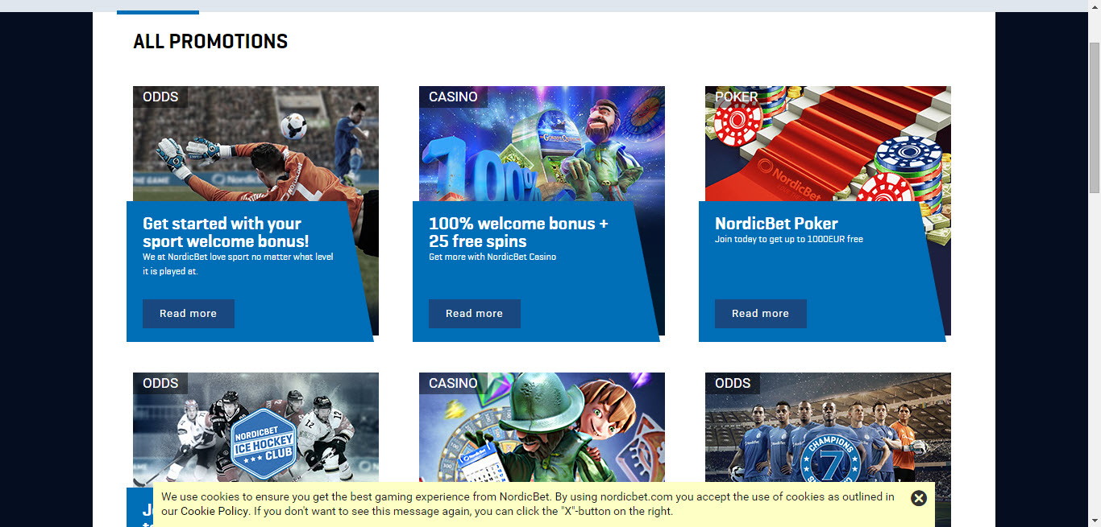Click Read more under 100% welcome bonus
The height and width of the screenshot is (527, 1101).
475,314
